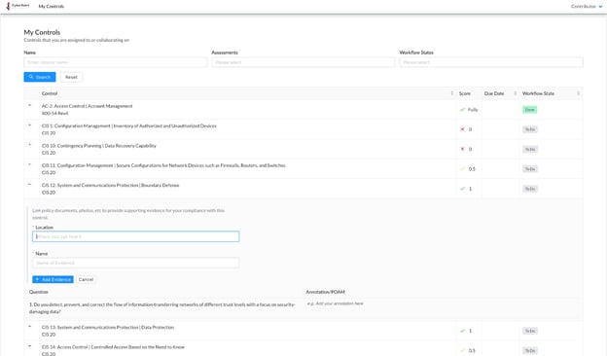Image resolution: width=607 pixels, height=356 pixels.
Task: Click question 1 text about information flow
Action: 162,308
